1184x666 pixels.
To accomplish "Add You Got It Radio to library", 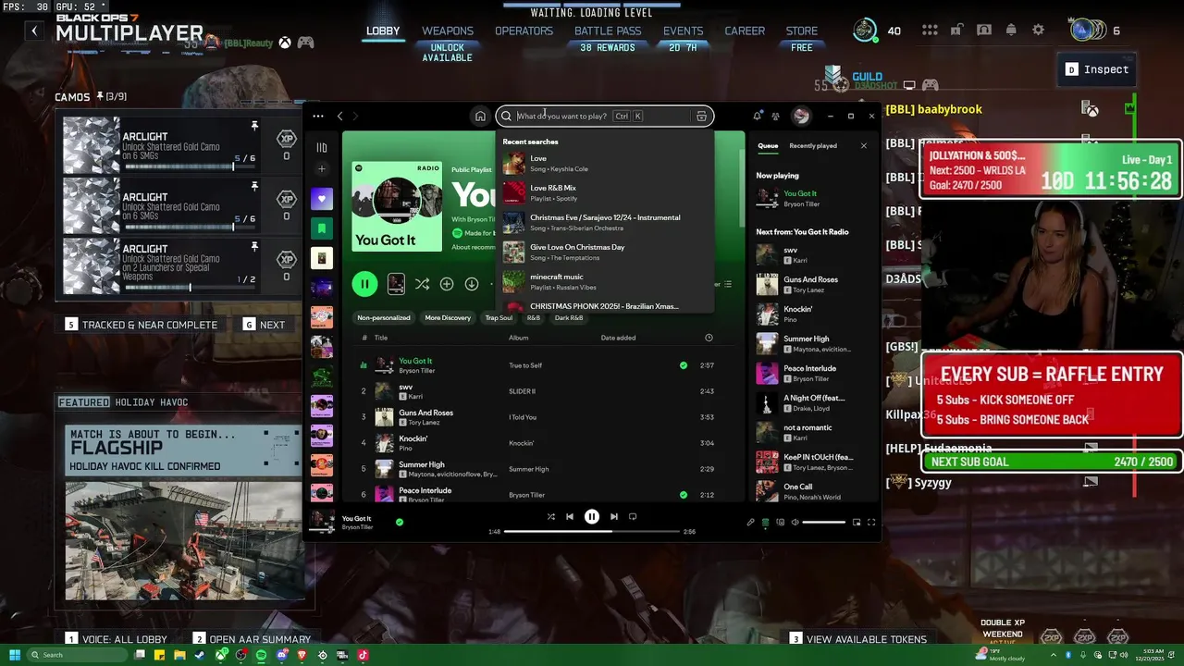I will tap(447, 284).
